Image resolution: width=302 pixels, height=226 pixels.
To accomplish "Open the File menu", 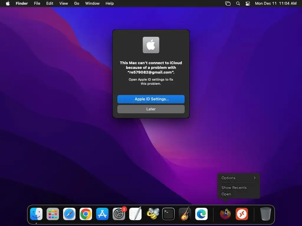I will pos(37,4).
